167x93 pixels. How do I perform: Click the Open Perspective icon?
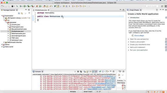(x=162, y=6)
